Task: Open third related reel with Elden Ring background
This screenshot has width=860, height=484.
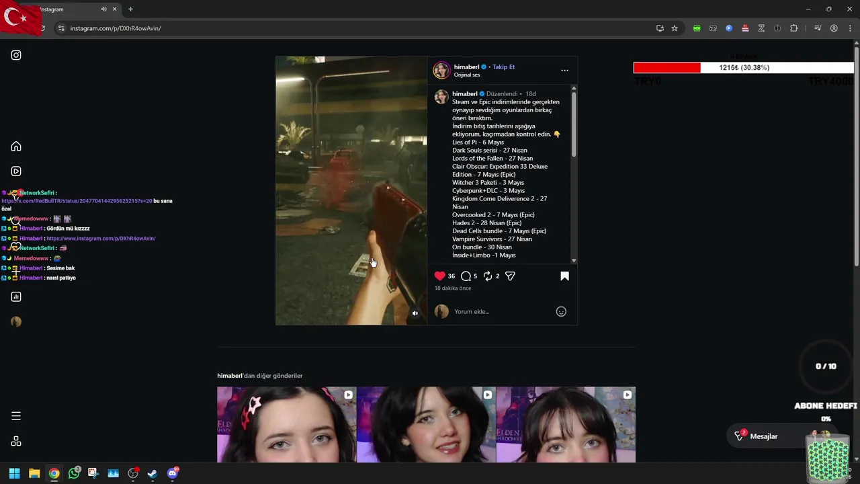Action: [566, 424]
